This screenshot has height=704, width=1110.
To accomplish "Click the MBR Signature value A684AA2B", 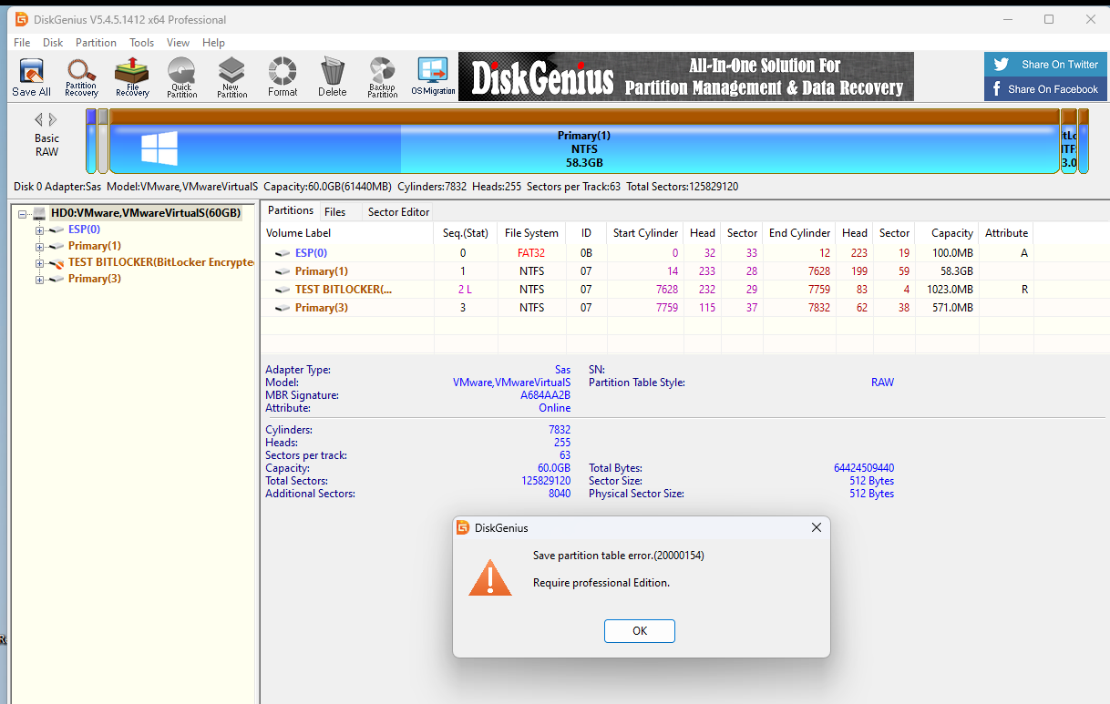I will tap(545, 395).
